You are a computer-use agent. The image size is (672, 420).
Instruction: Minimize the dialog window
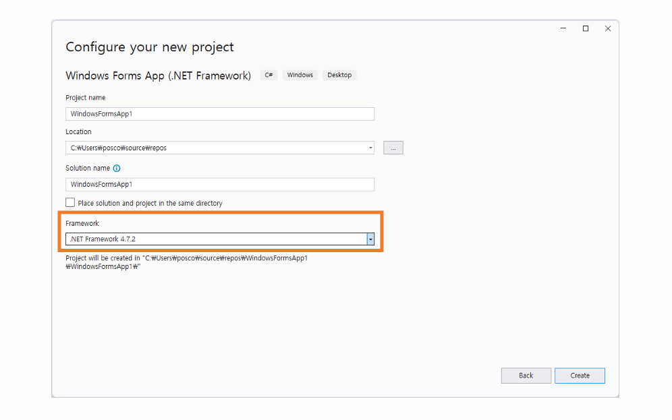(563, 29)
